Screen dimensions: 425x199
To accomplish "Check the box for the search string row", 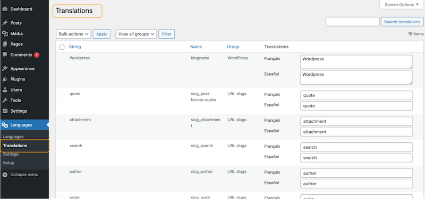I will coord(62,146).
